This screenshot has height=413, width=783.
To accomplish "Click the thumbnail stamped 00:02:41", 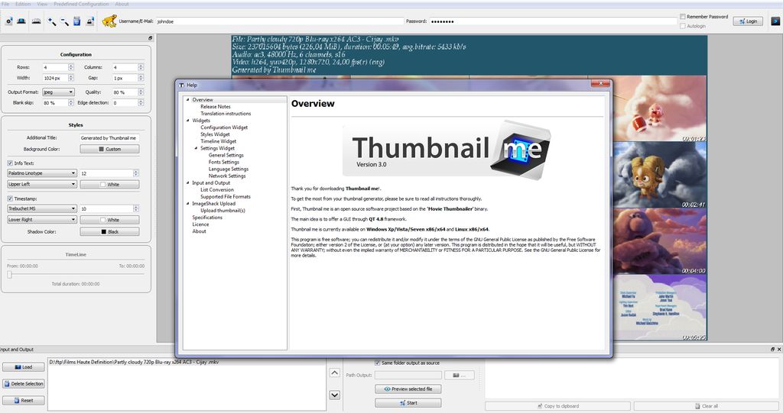I will click(x=660, y=175).
